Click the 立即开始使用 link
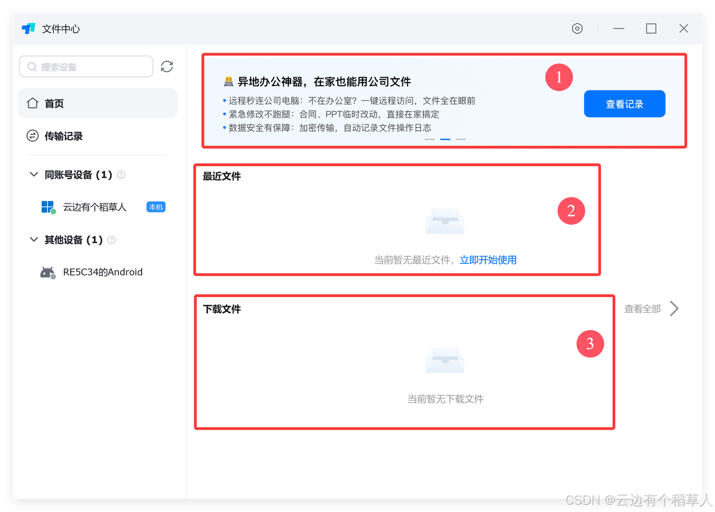 pos(488,260)
